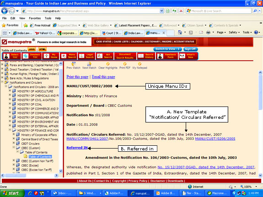Open the File menu

tap(5, 18)
